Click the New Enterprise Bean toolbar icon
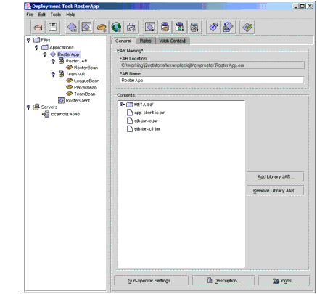Image resolution: width=317 pixels, height=294 pixels. point(102,27)
